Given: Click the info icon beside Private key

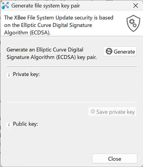Looking at the screenshot, I should click(x=9, y=75).
